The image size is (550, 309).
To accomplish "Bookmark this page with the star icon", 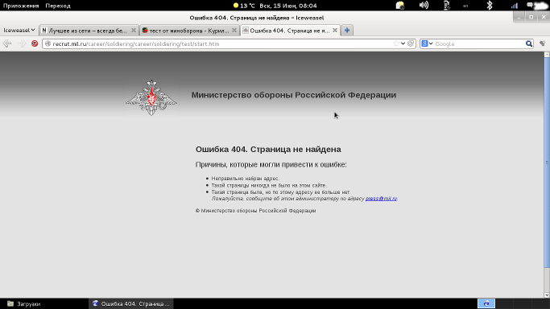I will point(396,43).
